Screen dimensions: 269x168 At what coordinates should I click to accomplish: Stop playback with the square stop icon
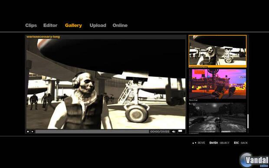coord(28,132)
